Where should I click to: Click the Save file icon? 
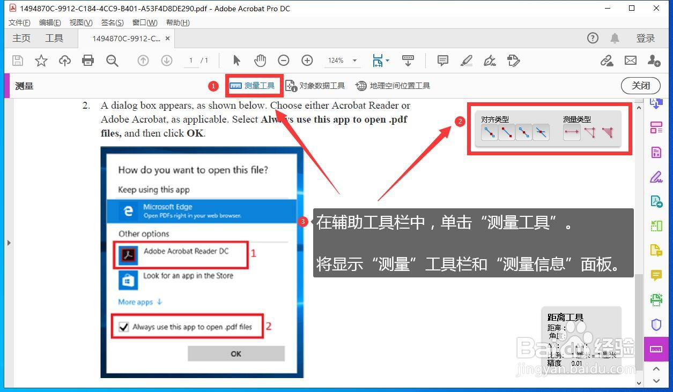click(x=18, y=61)
